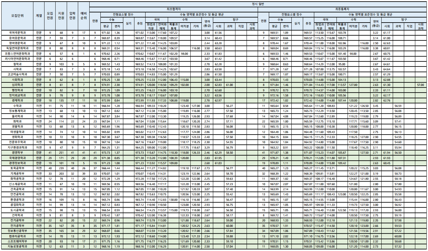Click the 경영정보학과 row label

coord(17,163)
